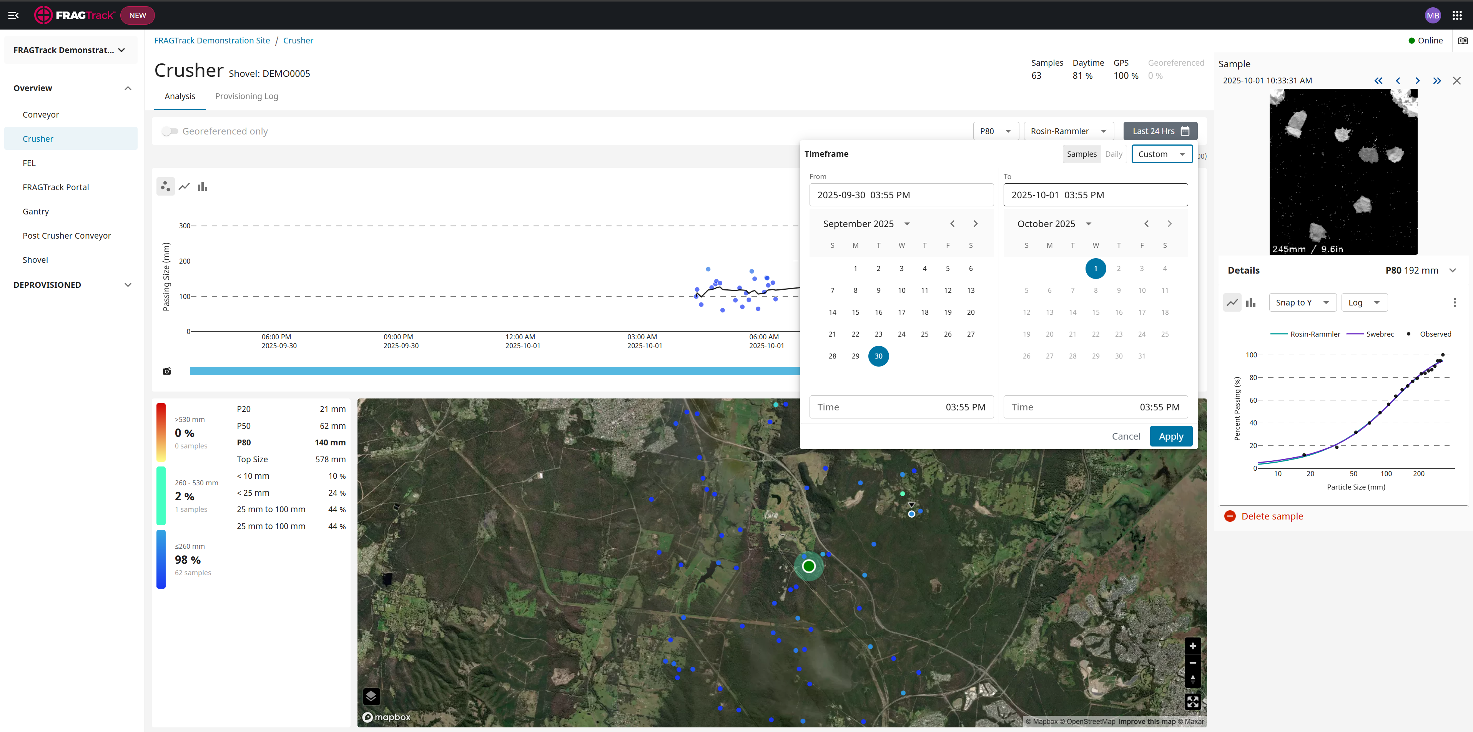Select Post Crusher Conveyor in sidebar
Screen dimensions: 1473x732
(x=67, y=236)
